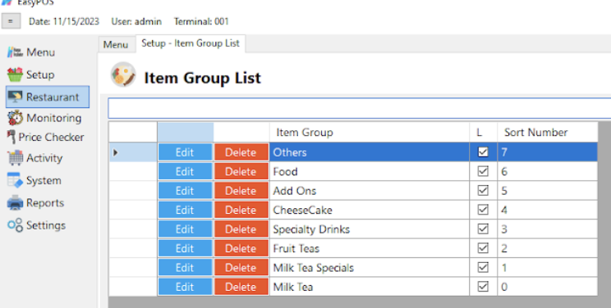This screenshot has height=308, width=611.
Task: Select the Setup - Item Group List tab
Action: (191, 43)
